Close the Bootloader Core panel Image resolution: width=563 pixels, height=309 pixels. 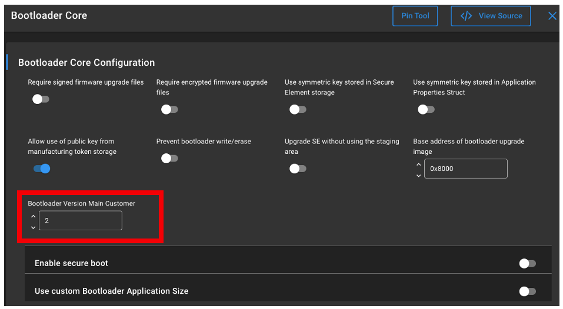click(552, 16)
